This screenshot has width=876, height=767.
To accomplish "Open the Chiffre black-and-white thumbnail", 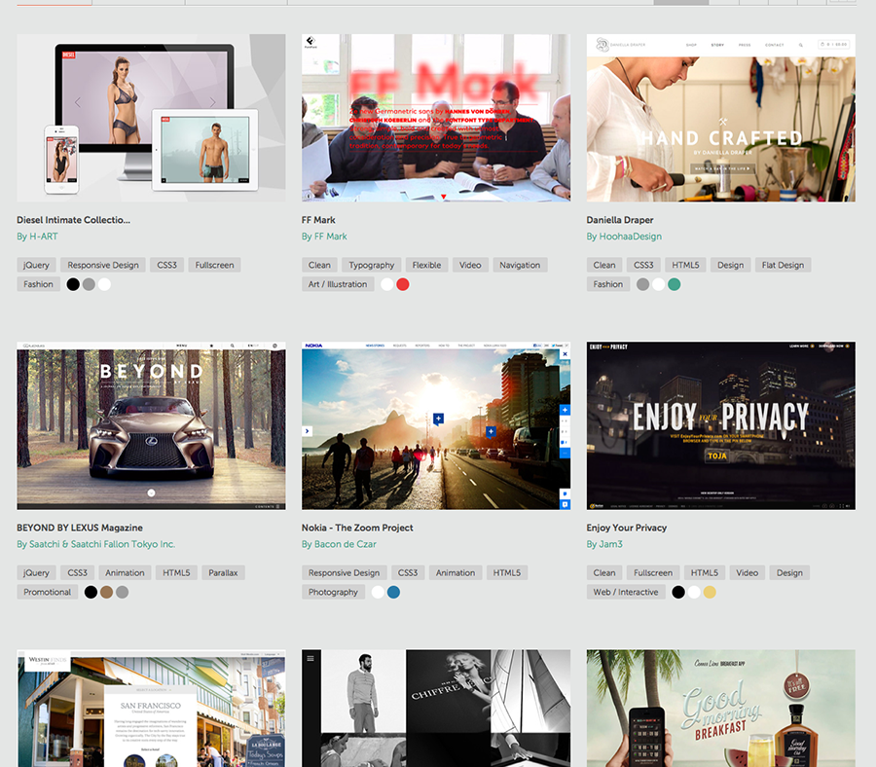I will 436,709.
